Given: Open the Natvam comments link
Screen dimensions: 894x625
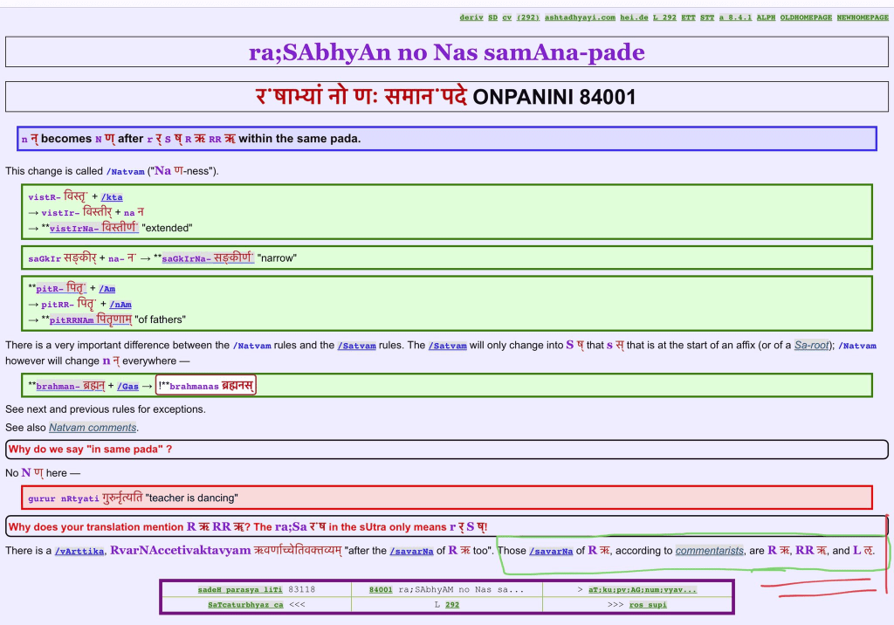Looking at the screenshot, I should coord(93,428).
